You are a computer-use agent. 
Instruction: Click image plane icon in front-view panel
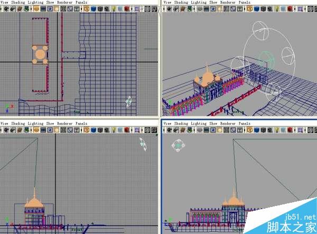click(190, 130)
